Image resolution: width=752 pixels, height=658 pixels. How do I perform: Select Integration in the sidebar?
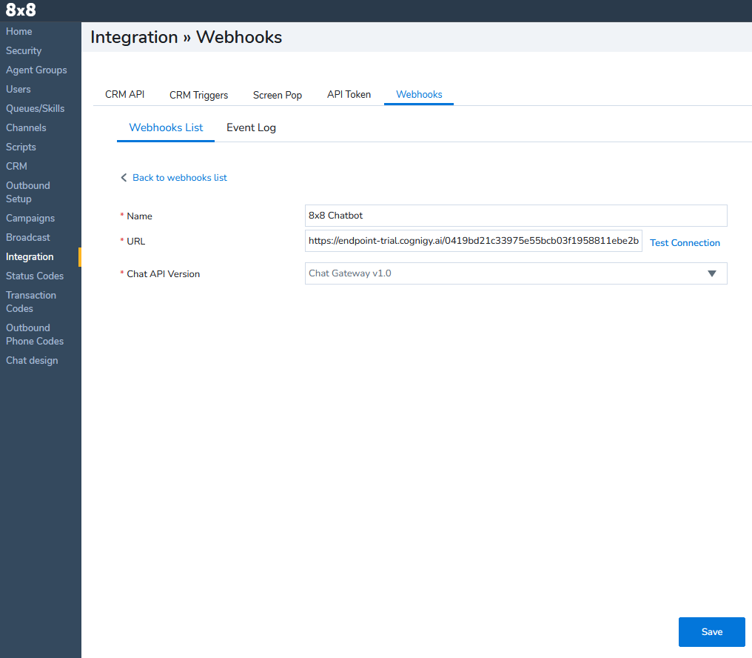(30, 256)
